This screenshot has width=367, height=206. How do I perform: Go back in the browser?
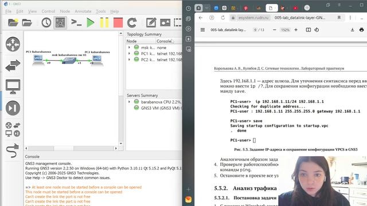201,18
